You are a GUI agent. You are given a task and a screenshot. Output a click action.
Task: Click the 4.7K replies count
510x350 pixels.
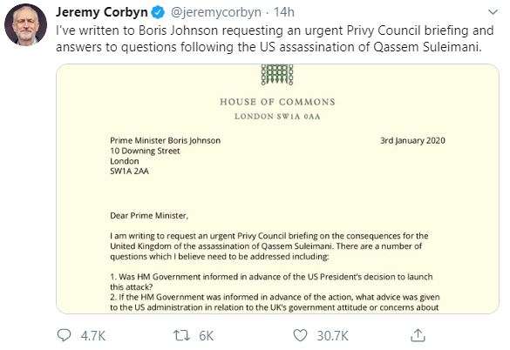(x=93, y=336)
